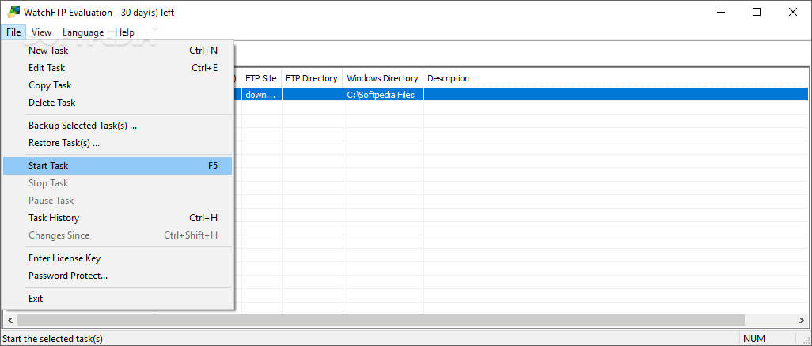Choose Password Protect menu entry
The image size is (812, 346).
[x=118, y=276]
